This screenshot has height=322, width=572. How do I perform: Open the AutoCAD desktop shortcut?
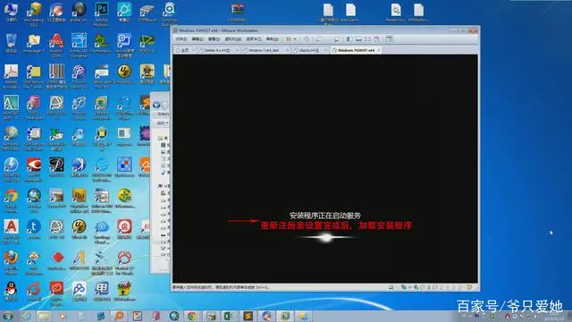(x=11, y=107)
